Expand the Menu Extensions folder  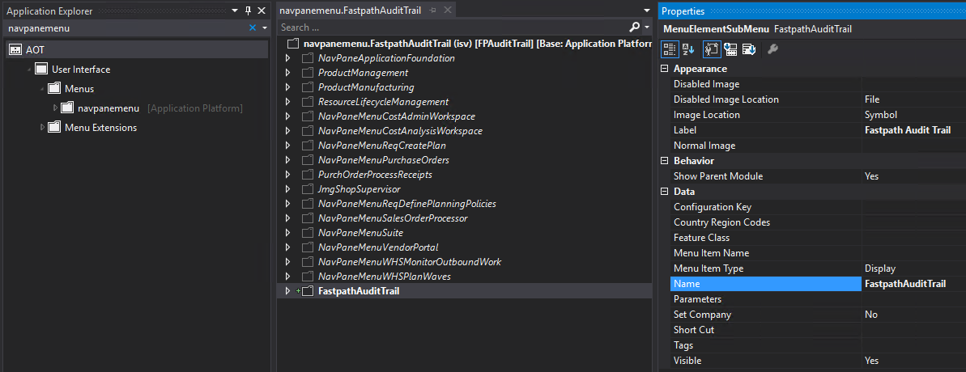pos(42,128)
